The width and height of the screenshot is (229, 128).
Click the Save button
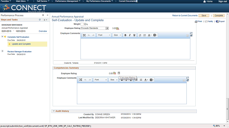204,16
